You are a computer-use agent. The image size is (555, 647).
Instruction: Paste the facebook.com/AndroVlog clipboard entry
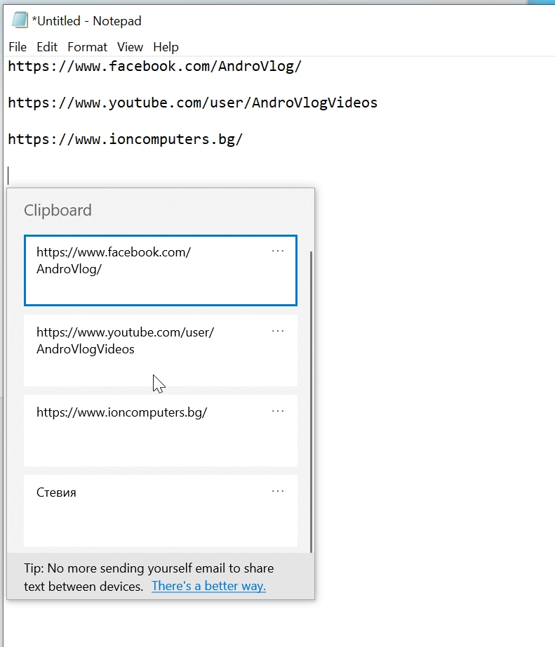[x=160, y=270]
